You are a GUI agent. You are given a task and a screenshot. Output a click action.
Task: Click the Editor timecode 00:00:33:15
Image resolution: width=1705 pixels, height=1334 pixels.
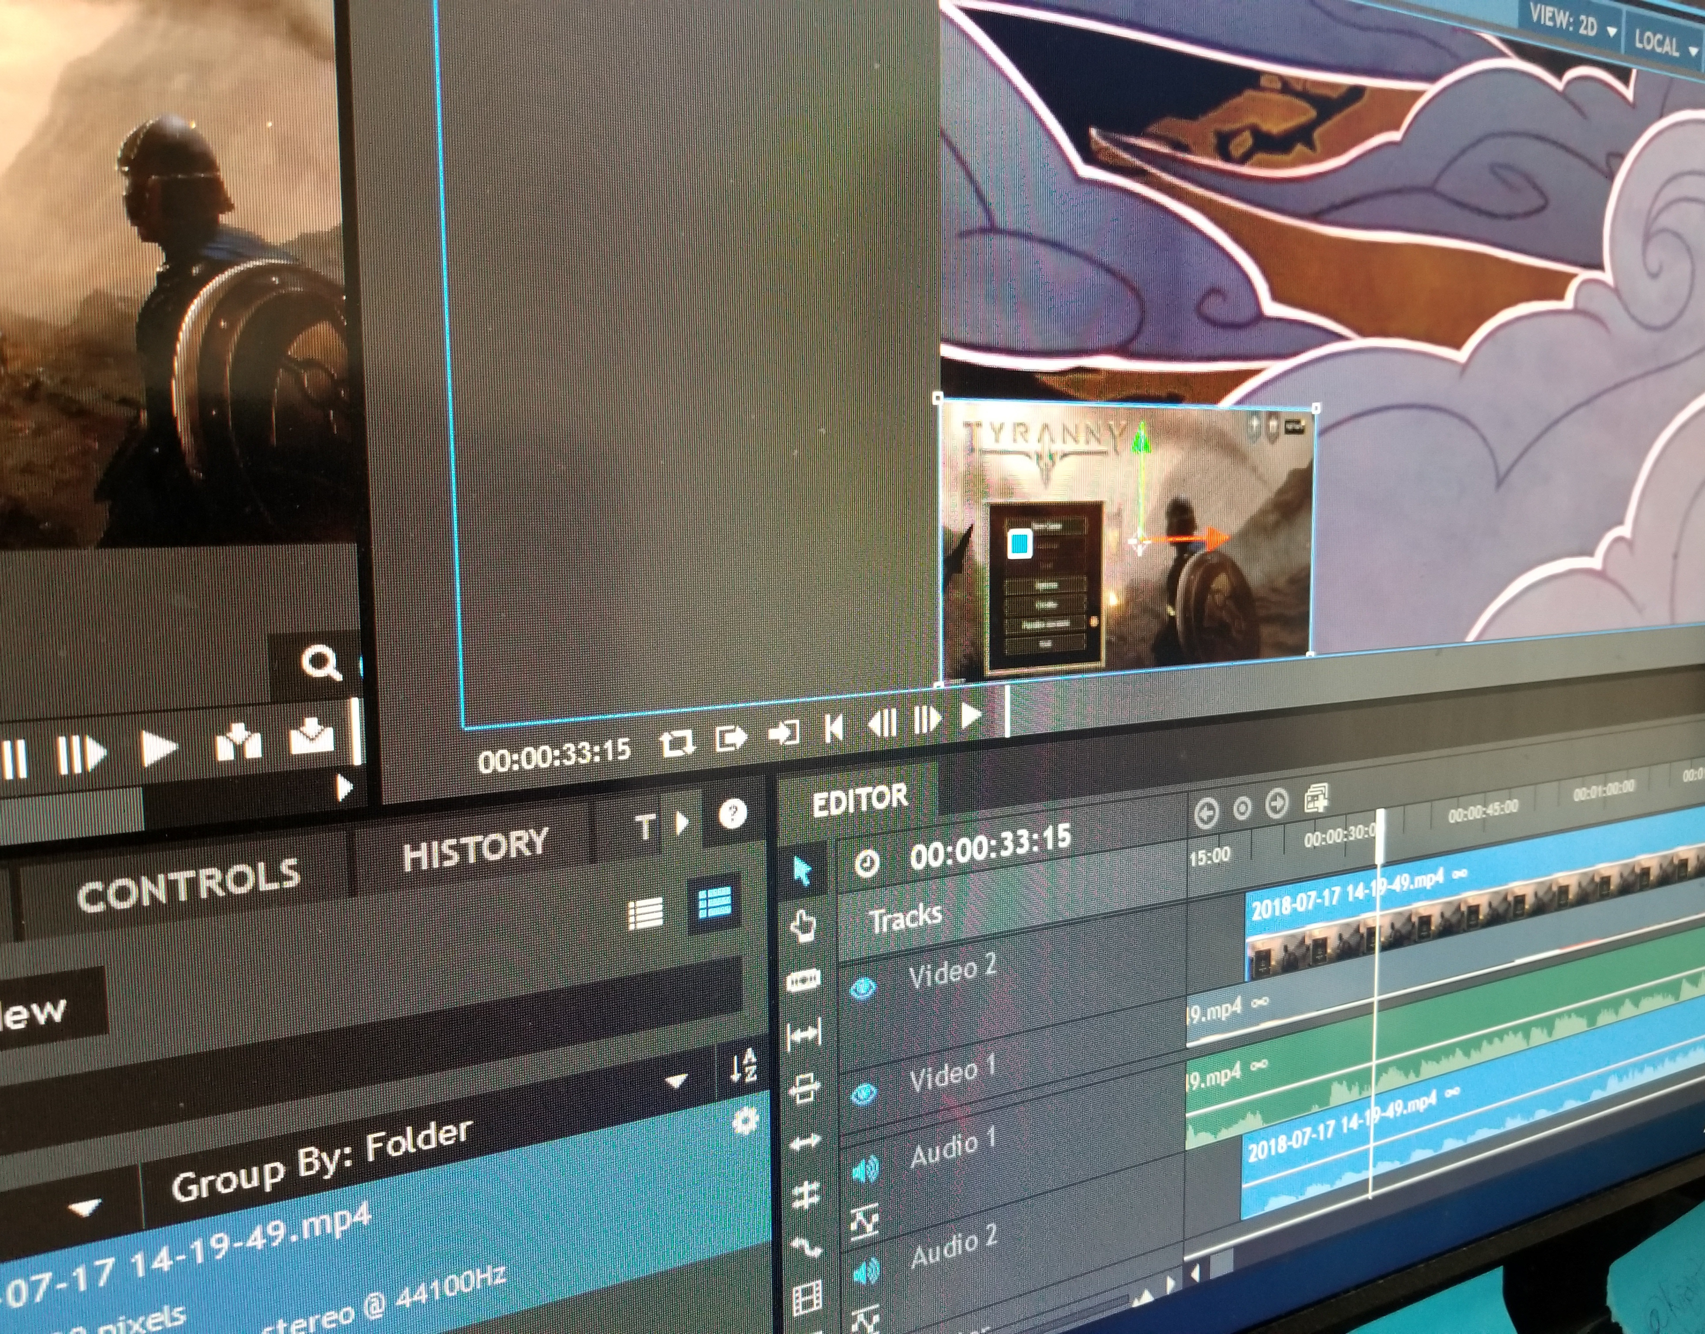point(991,847)
